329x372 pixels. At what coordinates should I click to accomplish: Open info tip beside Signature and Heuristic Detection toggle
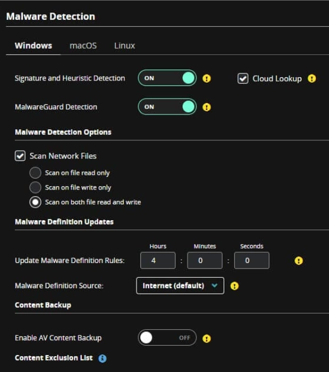[x=207, y=78]
